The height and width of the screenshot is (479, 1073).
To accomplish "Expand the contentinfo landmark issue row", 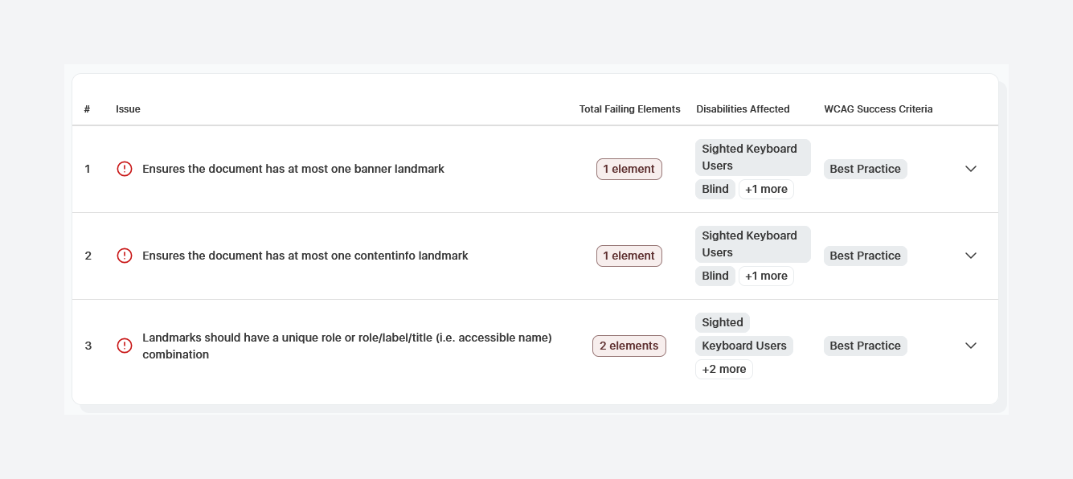I will coord(971,256).
